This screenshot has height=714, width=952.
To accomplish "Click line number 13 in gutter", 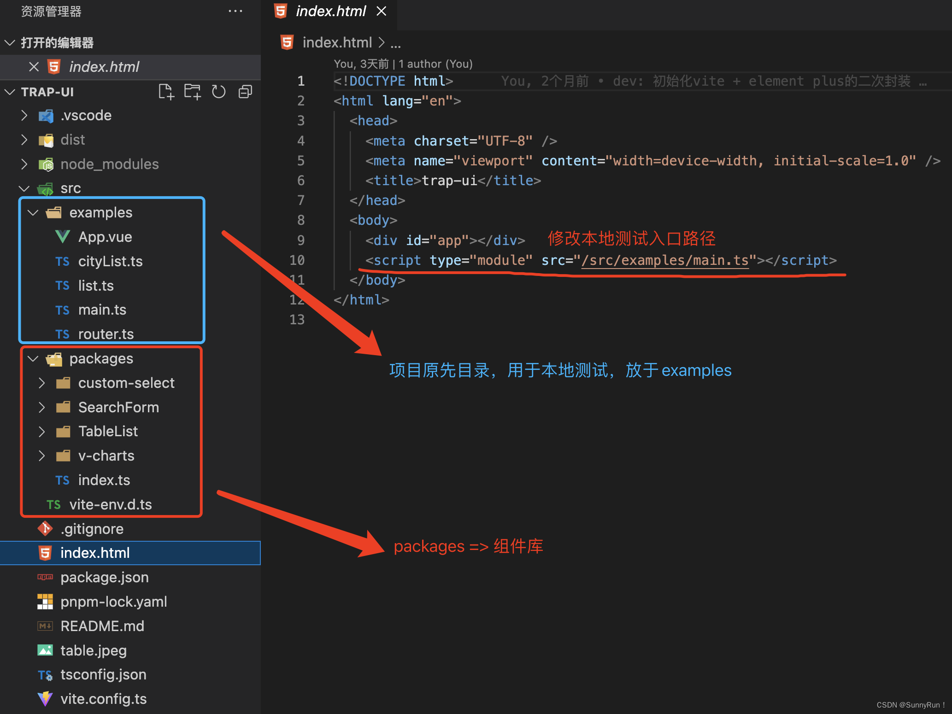I will click(297, 320).
